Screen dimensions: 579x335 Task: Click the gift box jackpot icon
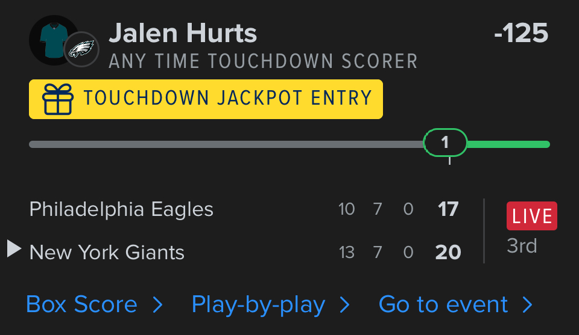[x=58, y=99]
